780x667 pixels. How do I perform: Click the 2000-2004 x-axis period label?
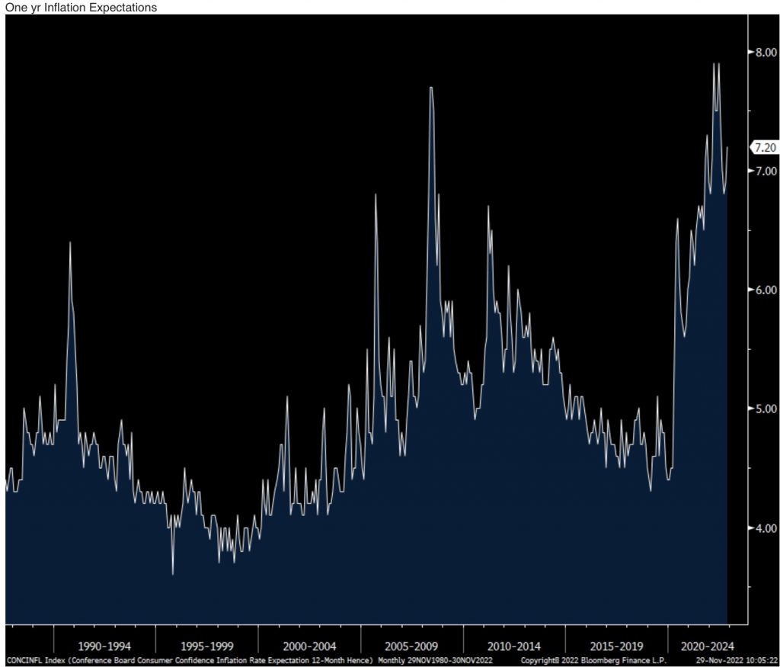(308, 643)
